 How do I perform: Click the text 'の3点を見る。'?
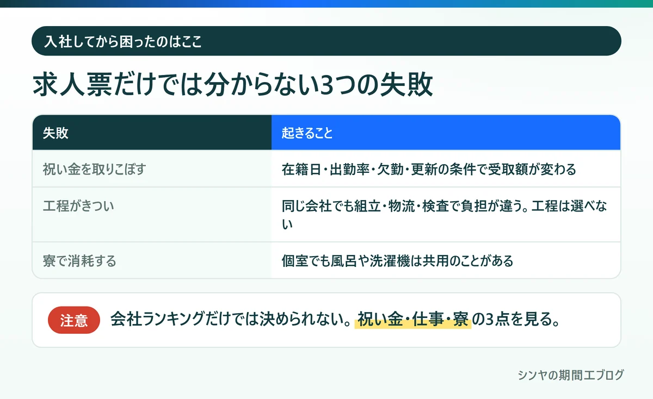click(516, 320)
